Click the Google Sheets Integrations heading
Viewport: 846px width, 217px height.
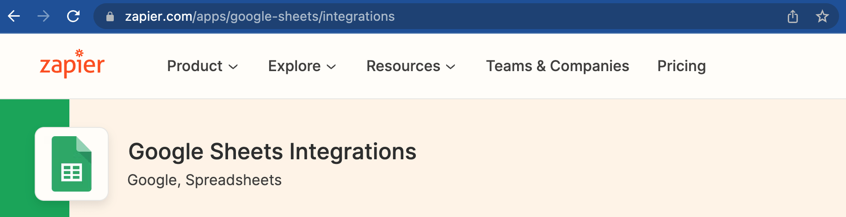[x=272, y=151]
